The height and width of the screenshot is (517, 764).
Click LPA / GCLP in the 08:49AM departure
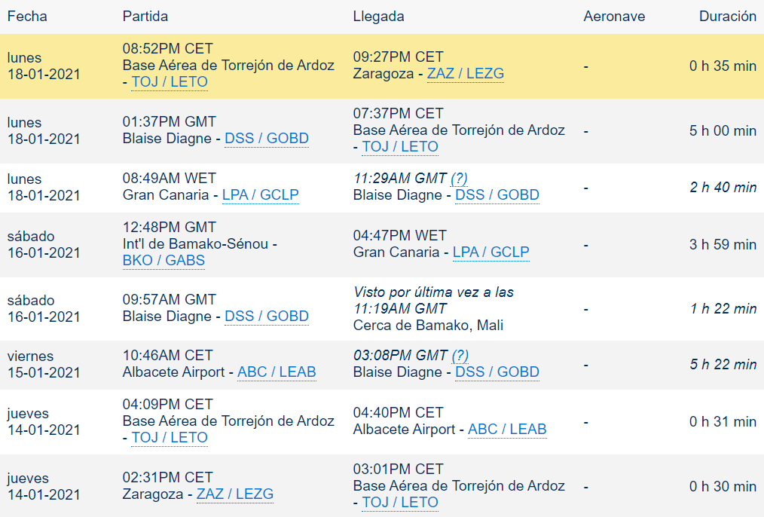coord(260,195)
